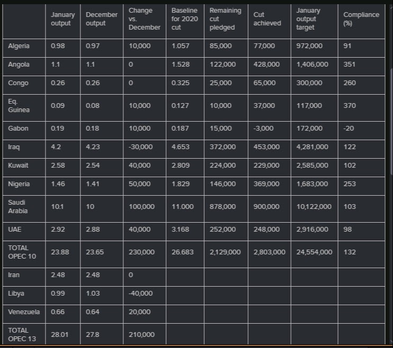
Task: Click Eq. Guinea's compliance value 370
Action: point(350,106)
